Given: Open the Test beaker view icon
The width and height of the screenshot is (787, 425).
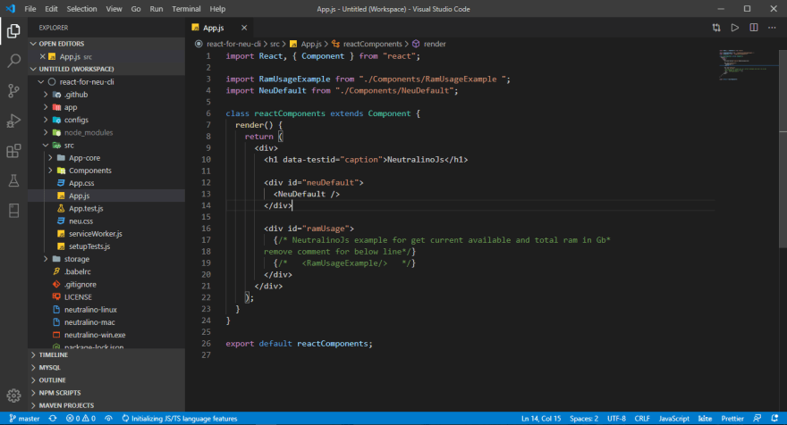Looking at the screenshot, I should (13, 180).
